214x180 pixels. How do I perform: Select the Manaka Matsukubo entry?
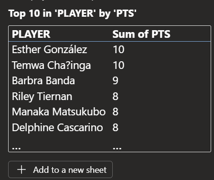[x=59, y=112]
